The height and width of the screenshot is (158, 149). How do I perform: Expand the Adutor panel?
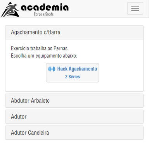(74, 117)
